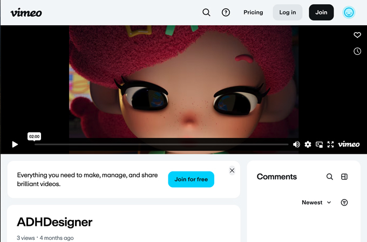Search comments with the magnifier icon
Viewport: 367px width, 242px height.
click(330, 177)
